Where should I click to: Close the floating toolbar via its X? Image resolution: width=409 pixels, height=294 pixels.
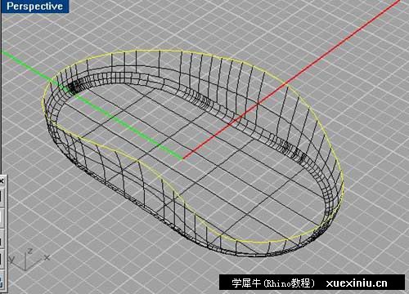click(x=2, y=180)
